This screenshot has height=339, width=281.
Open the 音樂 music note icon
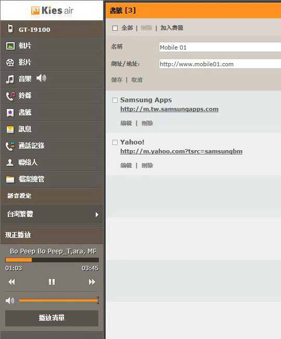pos(10,79)
